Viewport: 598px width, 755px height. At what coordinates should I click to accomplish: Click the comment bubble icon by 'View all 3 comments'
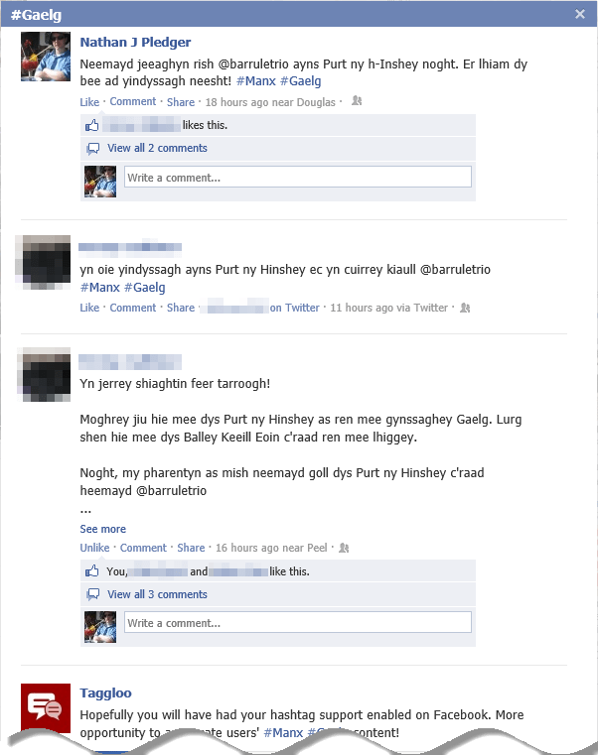click(93, 594)
